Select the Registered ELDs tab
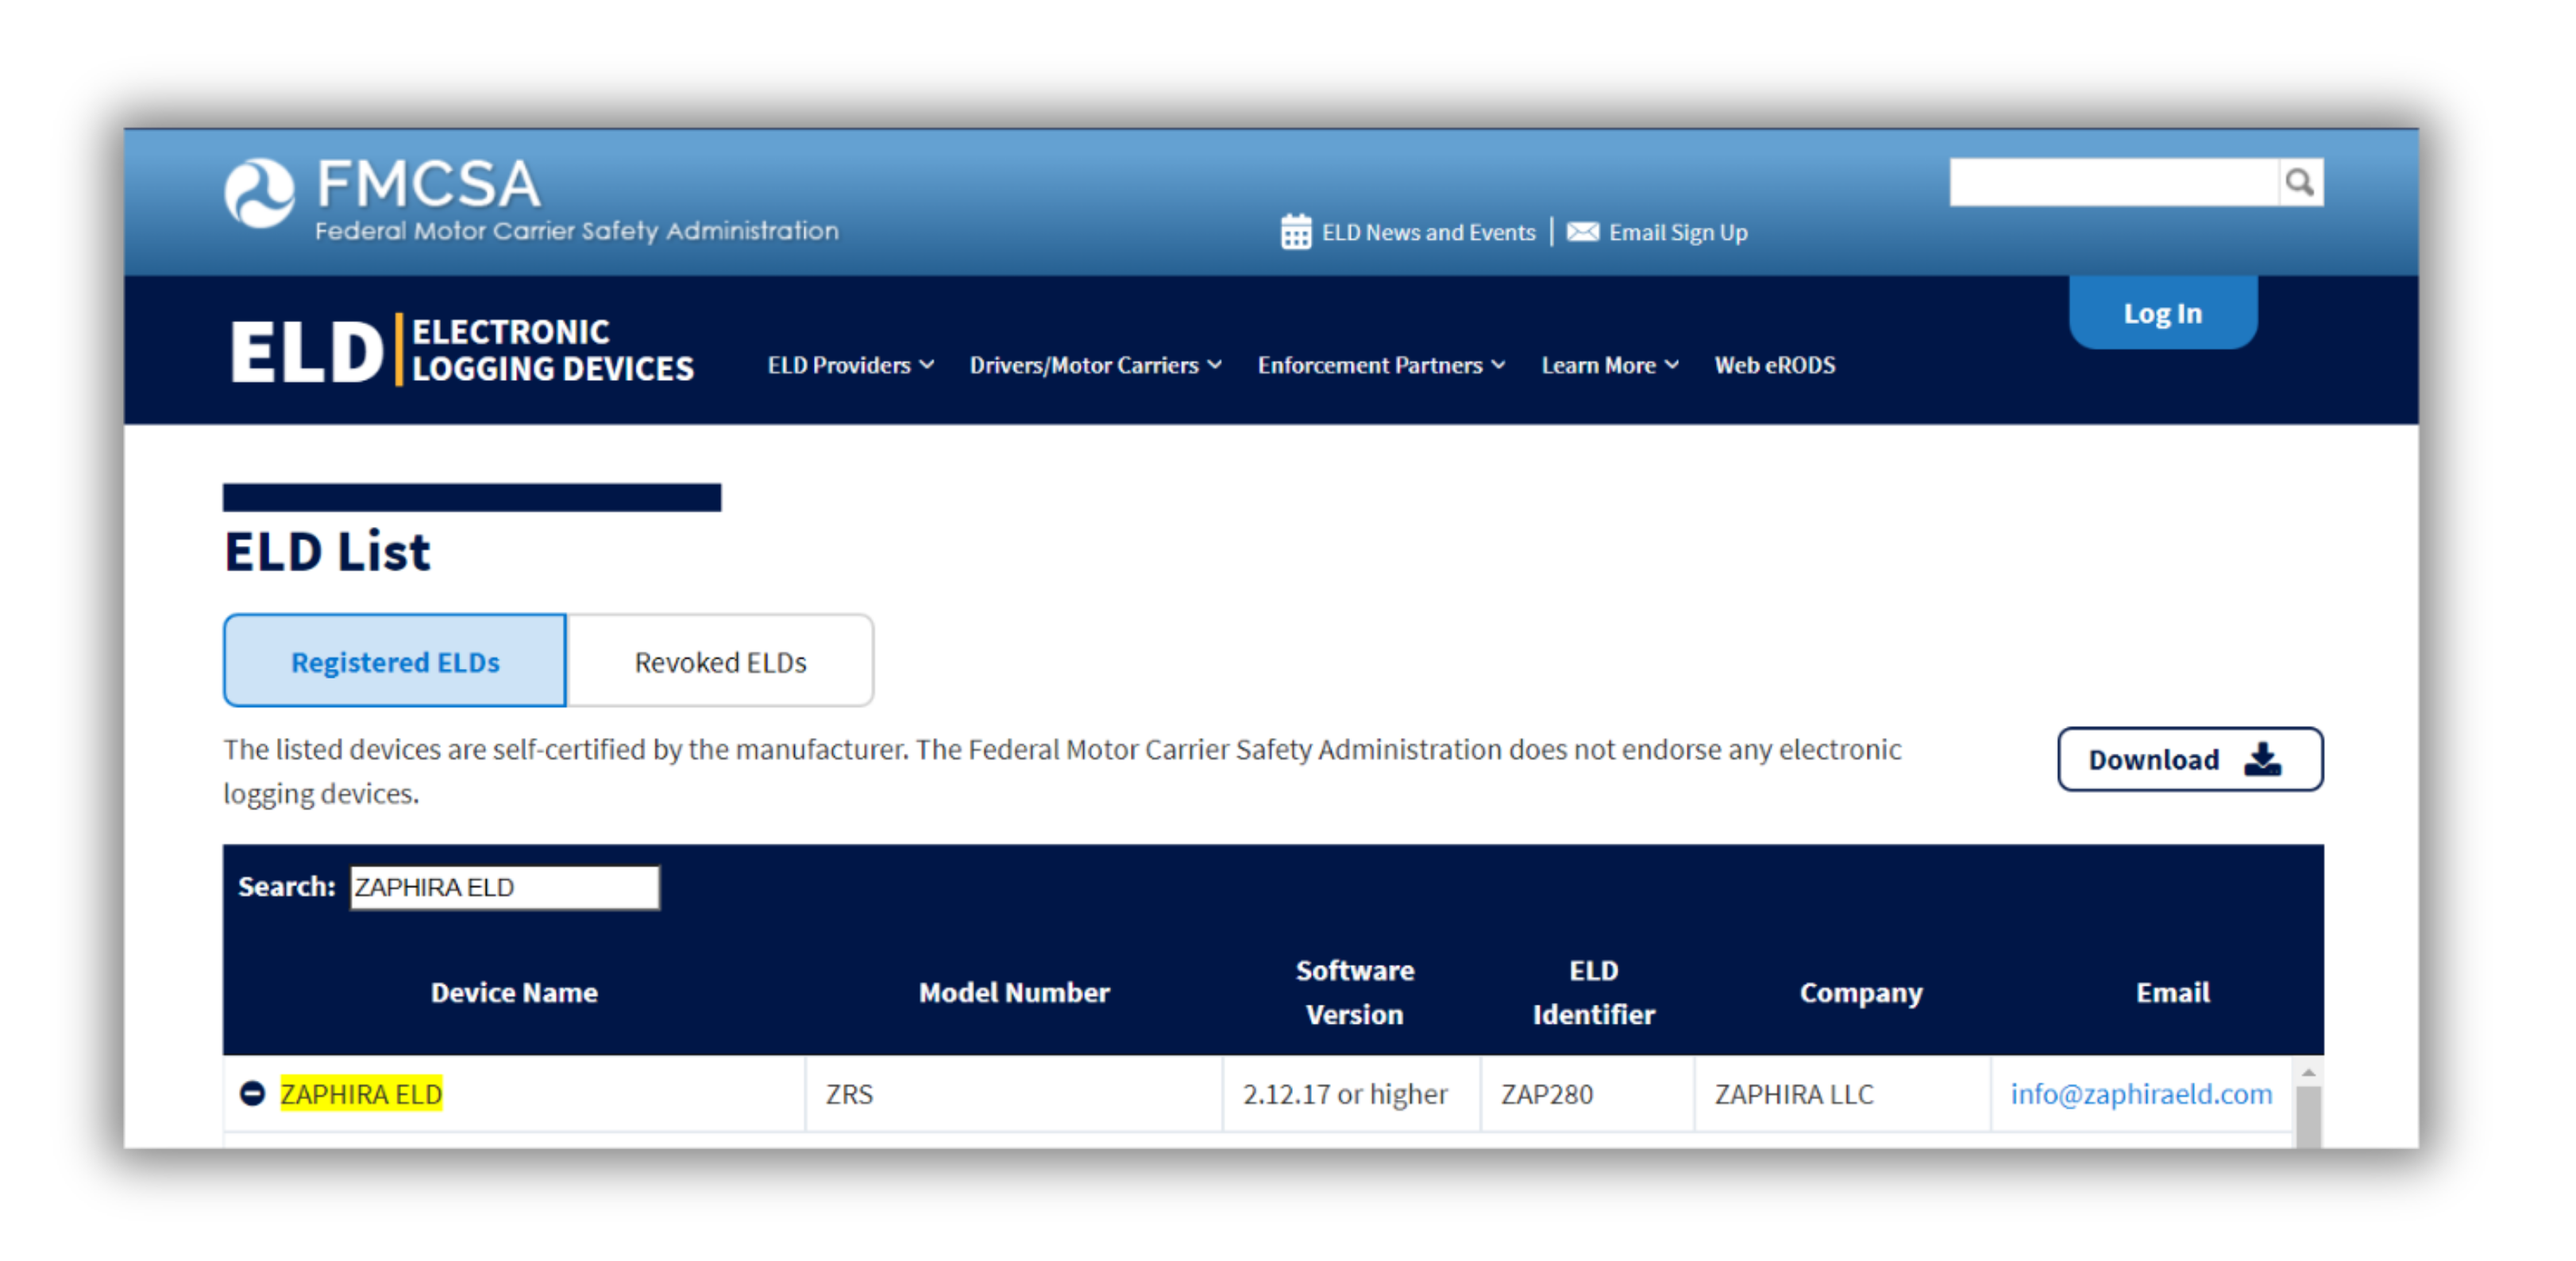Viewport: 2576px width, 1261px height. [x=395, y=662]
